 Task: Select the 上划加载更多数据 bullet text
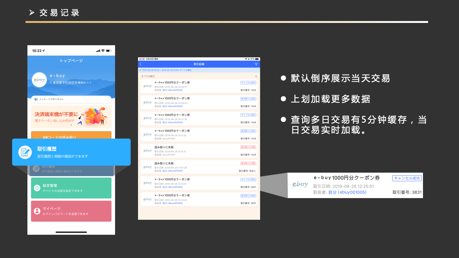point(331,99)
